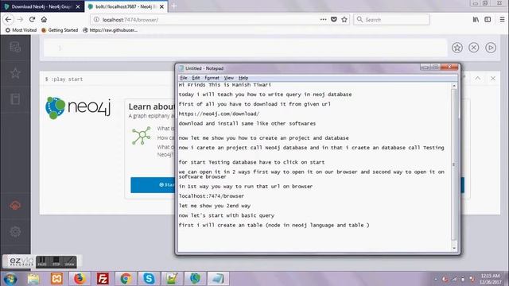Image resolution: width=509 pixels, height=286 pixels.
Task: Open page actions three-dot menu
Action: 323,19
